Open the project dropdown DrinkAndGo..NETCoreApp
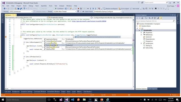Screen dimensions: 181x102 [x=26, y=18]
